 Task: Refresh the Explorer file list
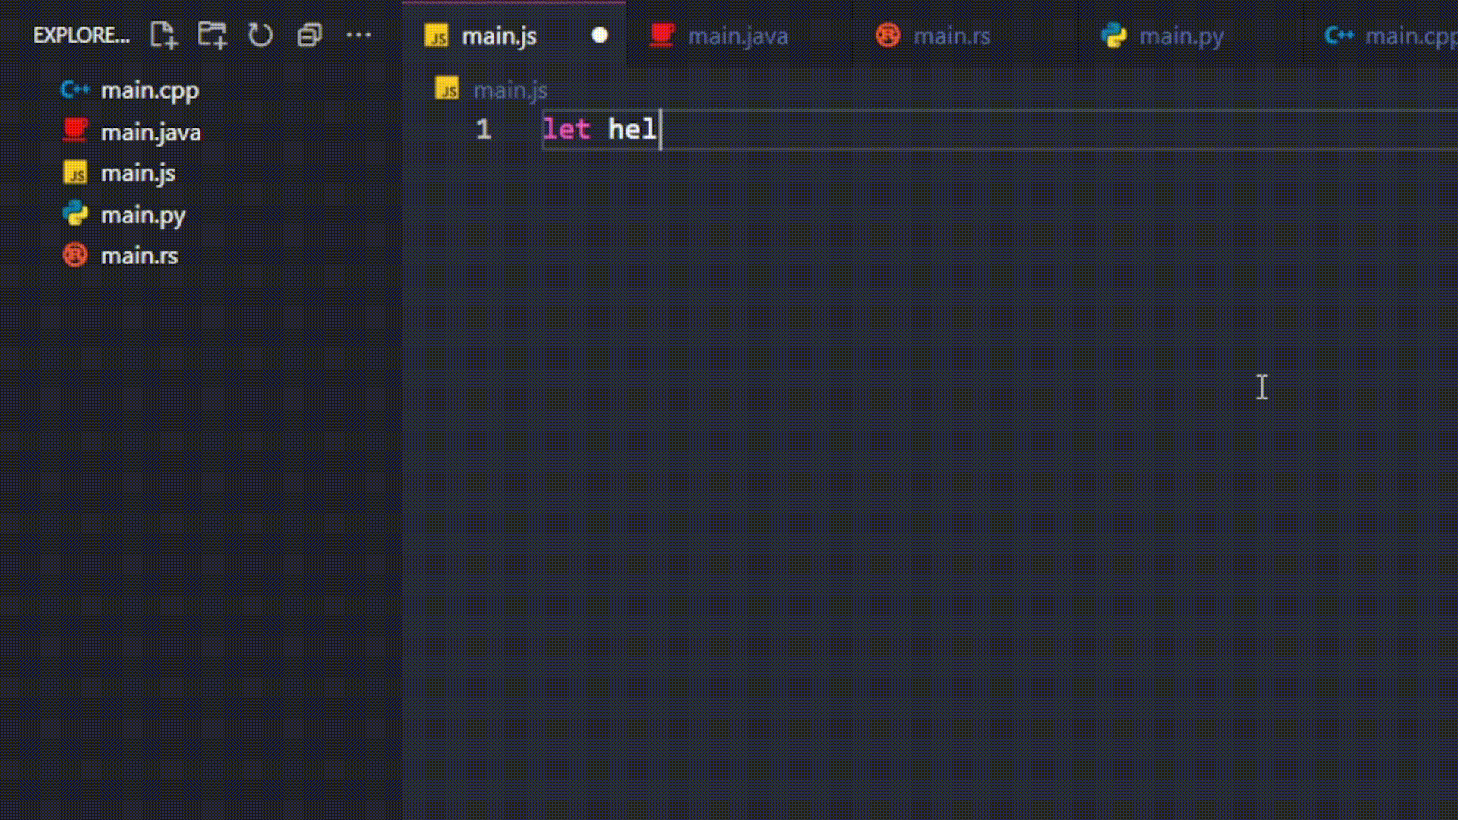tap(260, 34)
